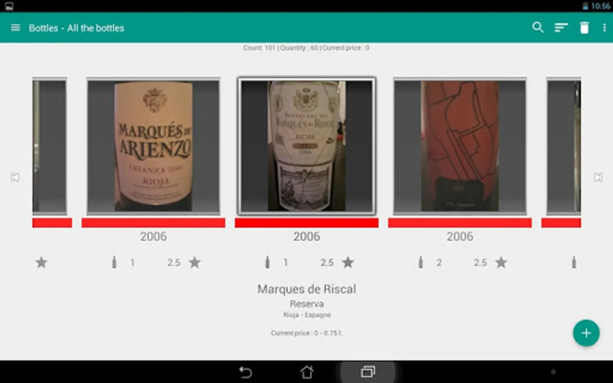613x383 pixels.
Task: Click the 2006 vintage under map-label bottle
Action: point(460,237)
